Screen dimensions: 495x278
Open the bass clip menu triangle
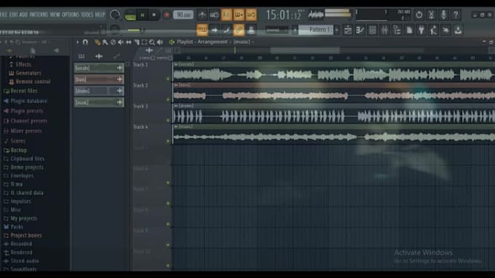(176, 85)
